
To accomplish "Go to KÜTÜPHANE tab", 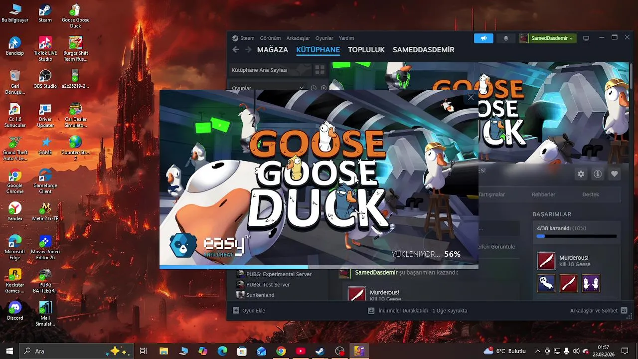I will (x=318, y=50).
